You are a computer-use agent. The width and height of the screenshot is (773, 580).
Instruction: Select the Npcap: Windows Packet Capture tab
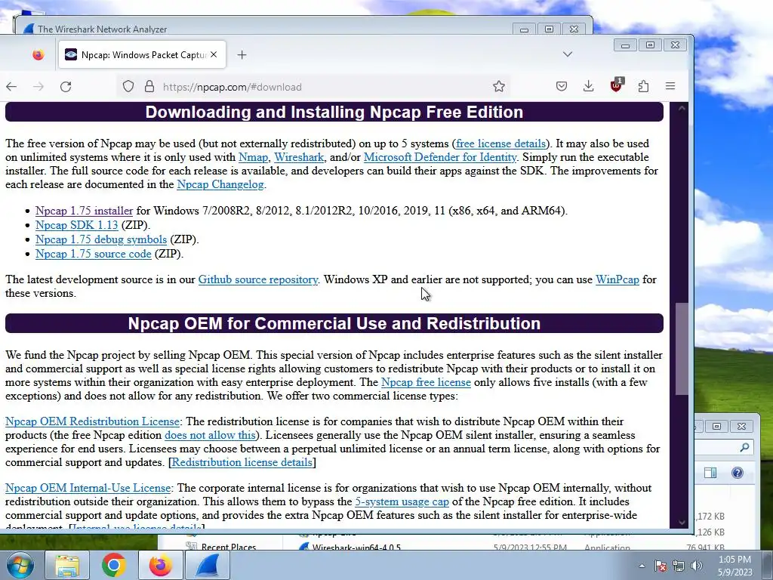[142, 54]
